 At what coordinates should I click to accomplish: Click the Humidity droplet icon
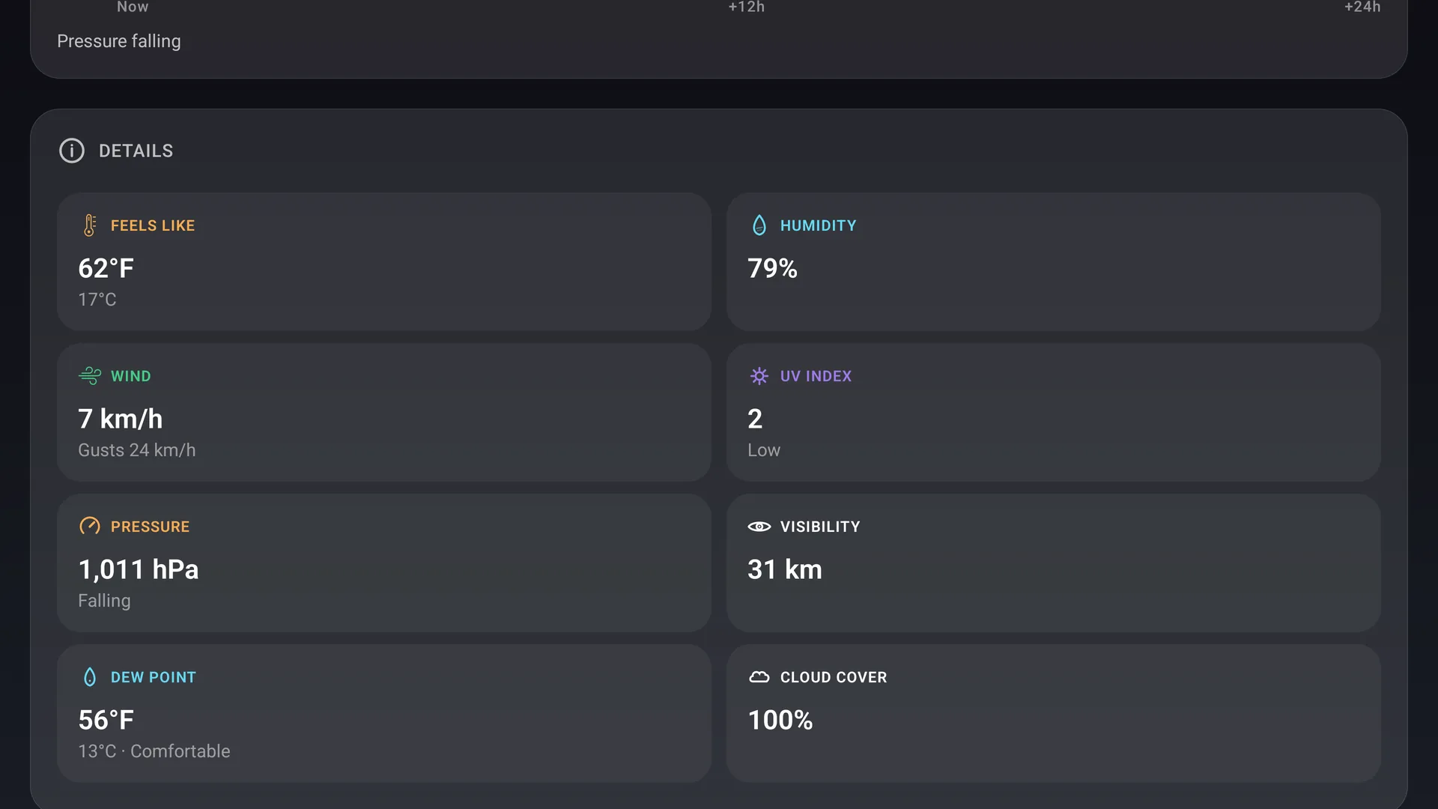(759, 225)
